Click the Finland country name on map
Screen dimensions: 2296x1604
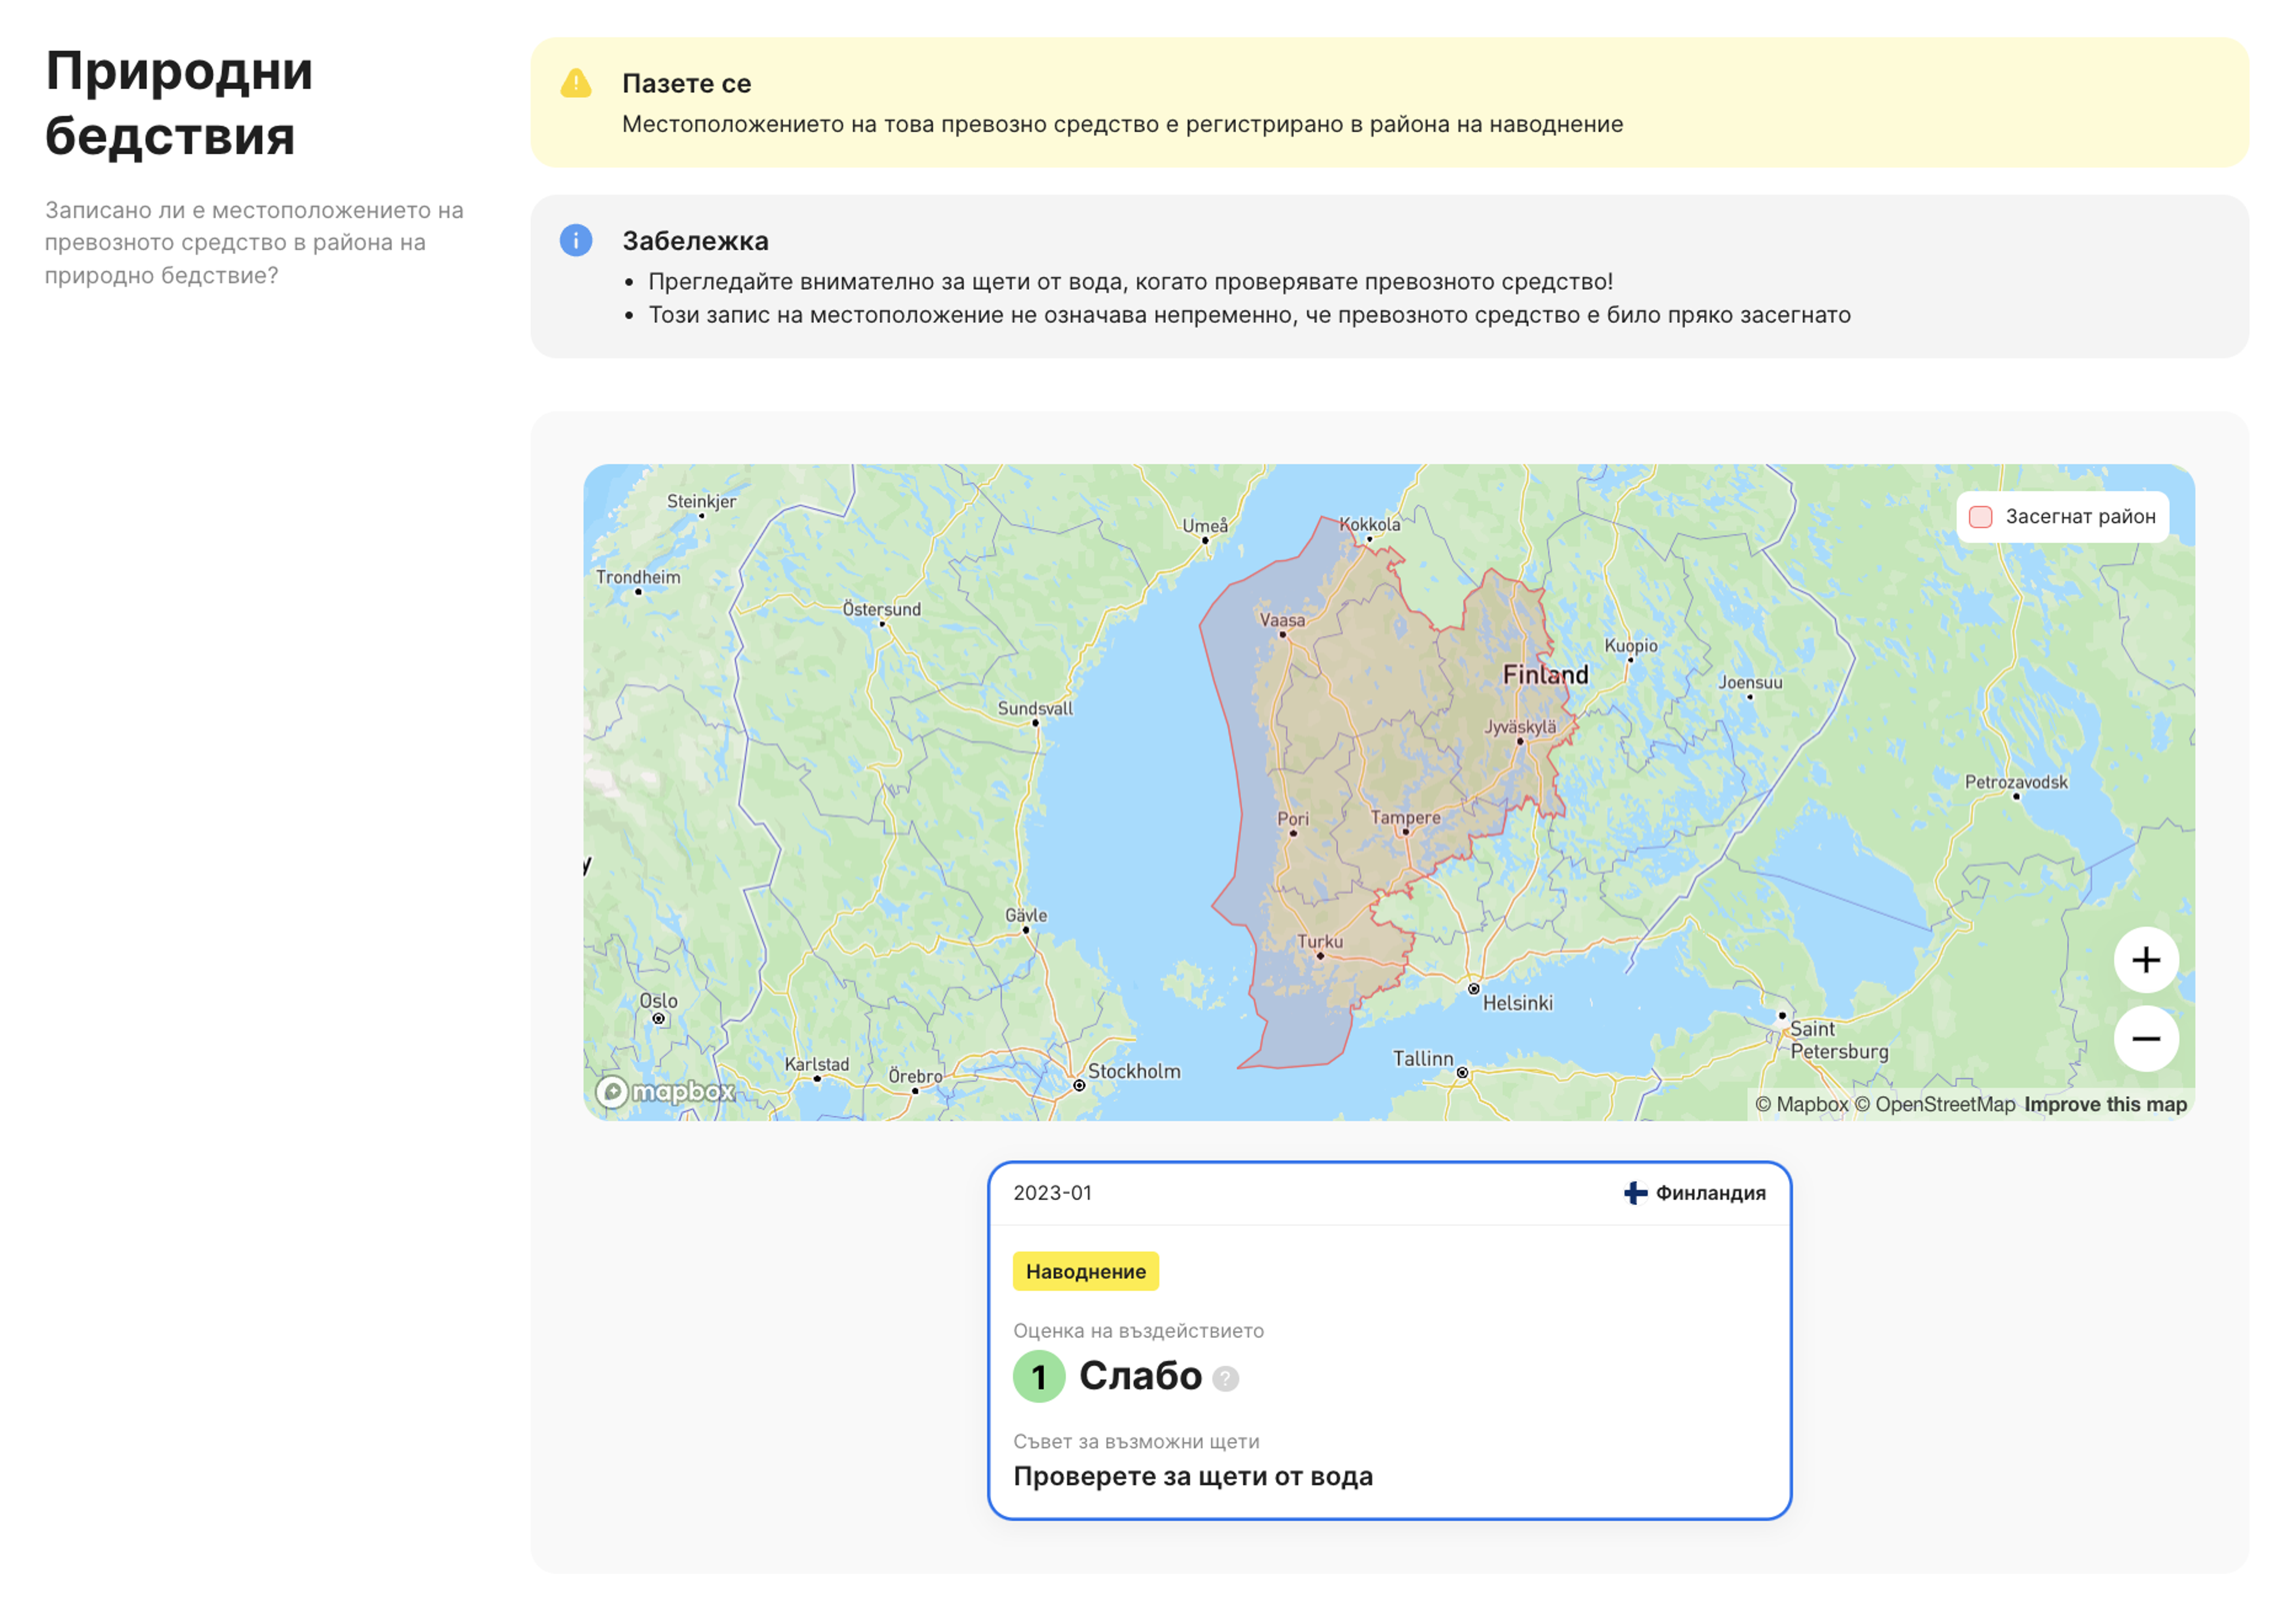pos(1545,675)
